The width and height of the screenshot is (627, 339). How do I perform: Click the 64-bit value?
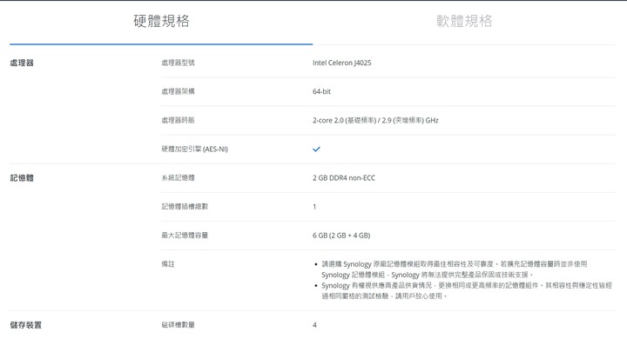(321, 91)
